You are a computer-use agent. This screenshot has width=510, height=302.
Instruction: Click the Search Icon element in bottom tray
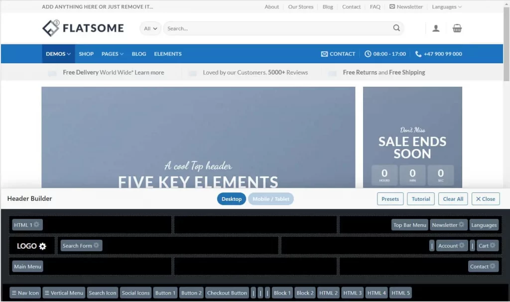point(102,293)
